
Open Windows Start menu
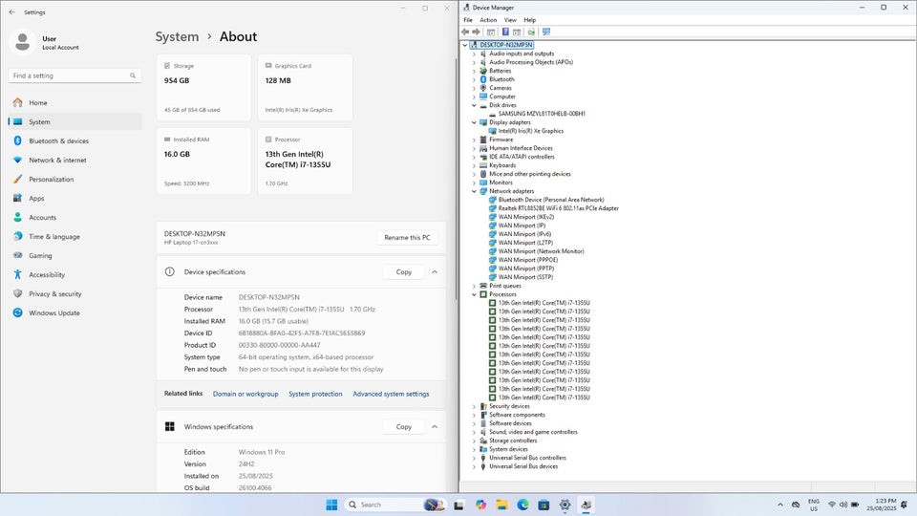click(331, 505)
